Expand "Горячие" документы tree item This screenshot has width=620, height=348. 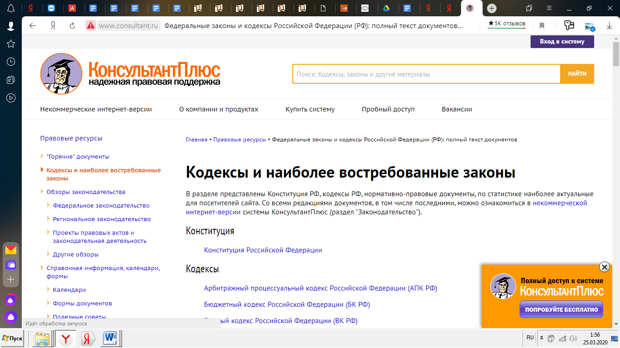coord(43,156)
